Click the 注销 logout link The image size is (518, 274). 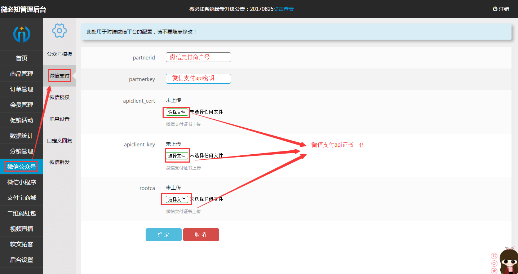[x=501, y=9]
